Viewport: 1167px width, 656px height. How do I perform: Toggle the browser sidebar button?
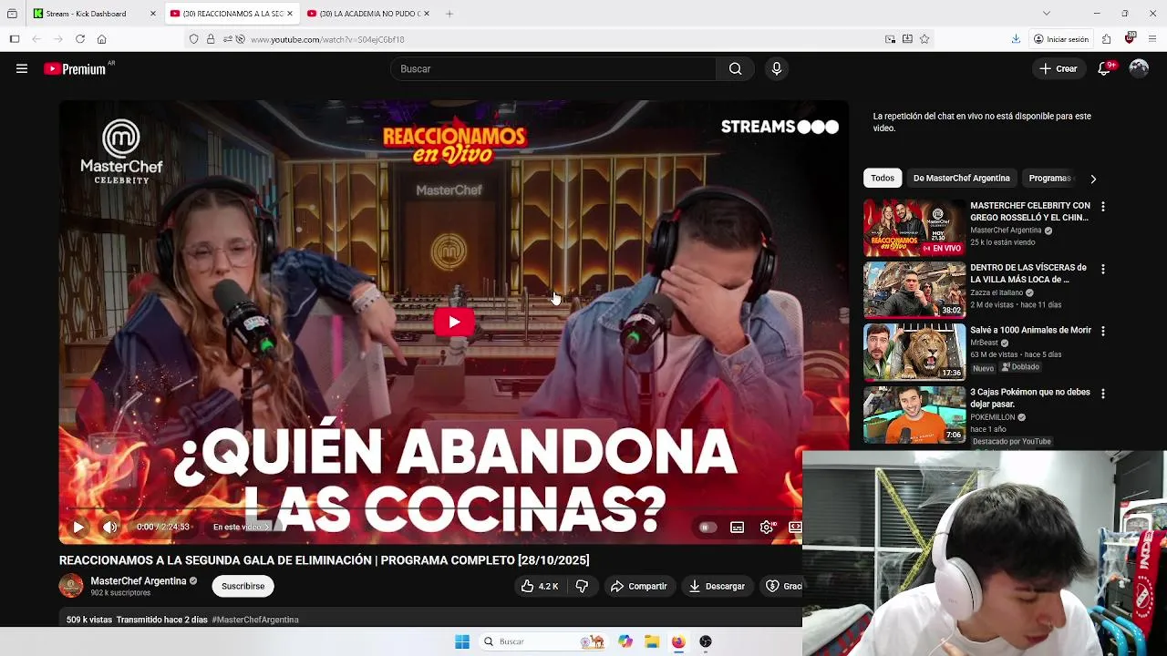click(15, 39)
